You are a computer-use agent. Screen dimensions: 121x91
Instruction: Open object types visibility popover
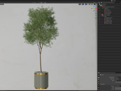tap(80, 4)
